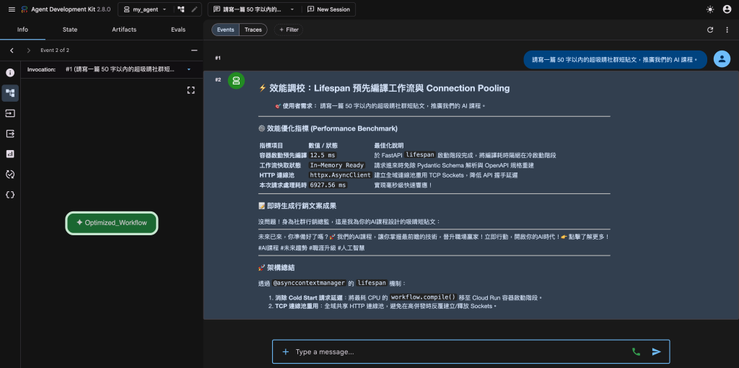The width and height of the screenshot is (739, 368).
Task: Open the user account avatar in the top bar
Action: pyautogui.click(x=727, y=9)
